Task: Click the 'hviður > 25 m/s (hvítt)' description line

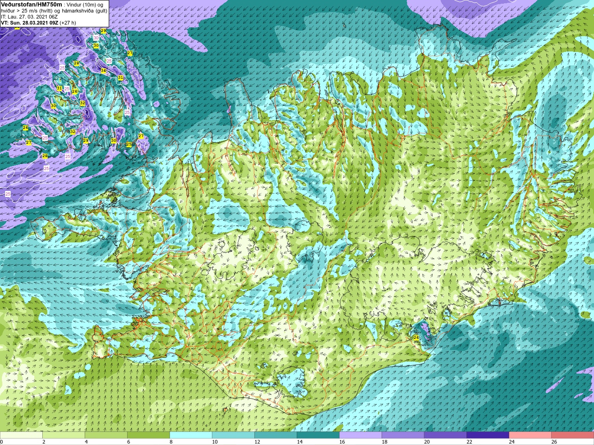Action: click(x=54, y=11)
